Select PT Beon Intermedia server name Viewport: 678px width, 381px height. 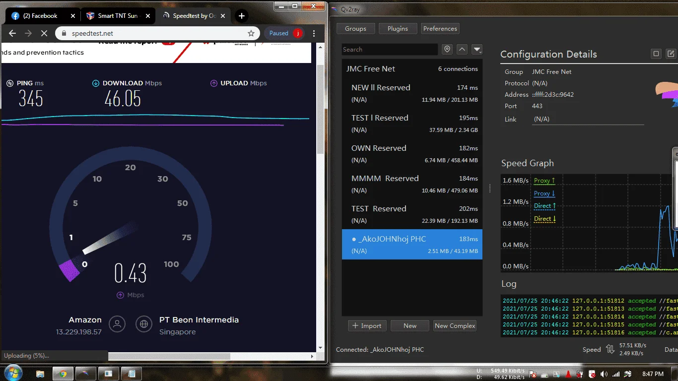click(199, 320)
